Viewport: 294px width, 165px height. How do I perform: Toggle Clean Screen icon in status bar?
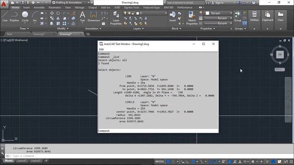point(286,161)
